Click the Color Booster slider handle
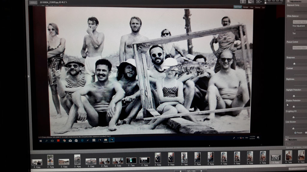The width and height of the screenshot is (307, 172). click(293, 128)
